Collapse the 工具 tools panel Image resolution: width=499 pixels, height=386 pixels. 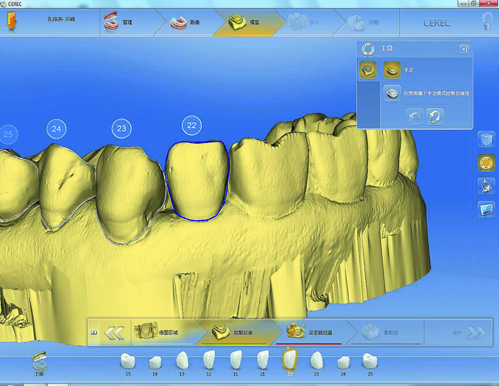click(x=464, y=49)
